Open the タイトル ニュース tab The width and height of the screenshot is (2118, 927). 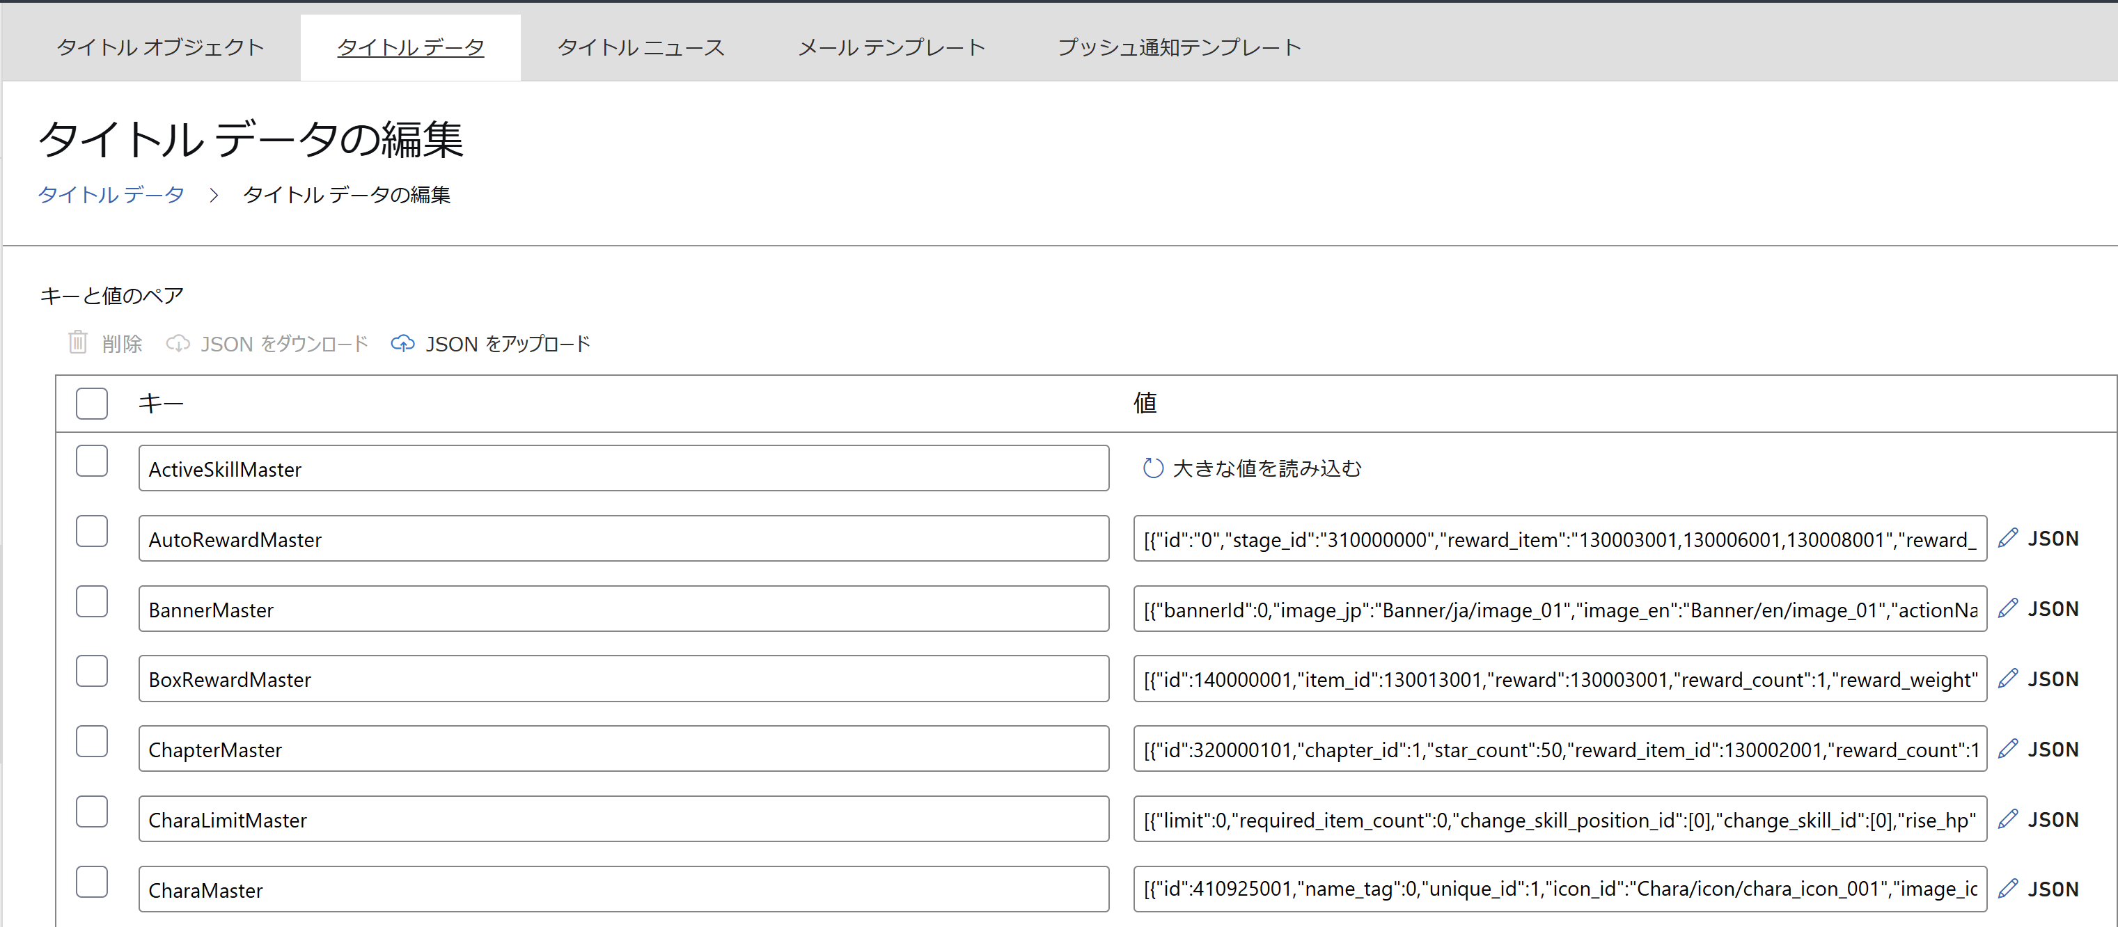pos(641,47)
